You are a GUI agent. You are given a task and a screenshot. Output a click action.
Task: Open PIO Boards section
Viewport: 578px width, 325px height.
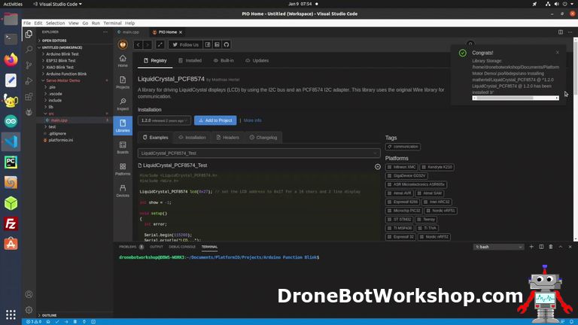click(123, 147)
